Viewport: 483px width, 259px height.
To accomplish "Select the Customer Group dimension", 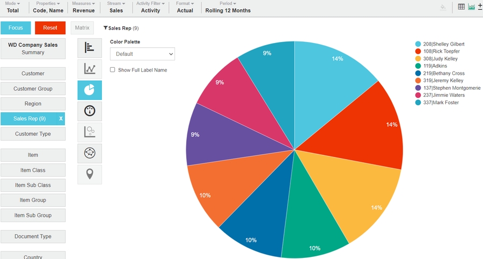I will click(x=33, y=89).
